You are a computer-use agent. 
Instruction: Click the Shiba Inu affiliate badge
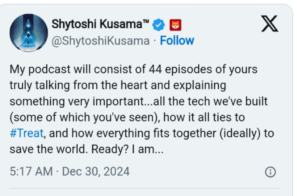coord(175,25)
